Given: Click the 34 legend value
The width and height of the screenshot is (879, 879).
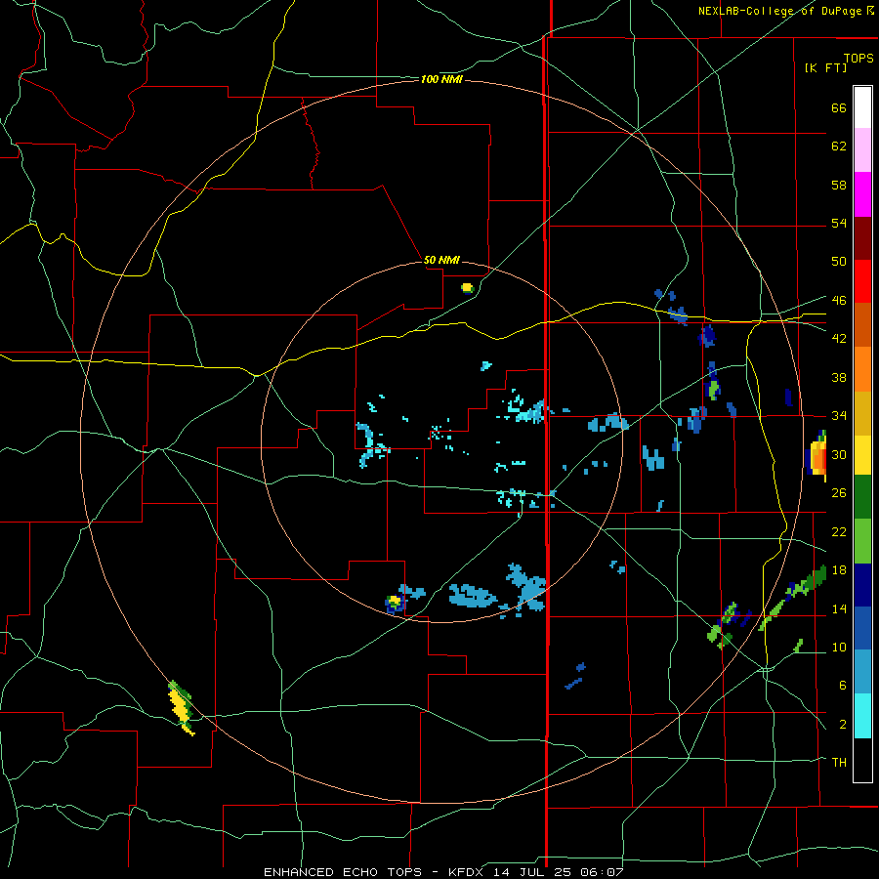Looking at the screenshot, I should [839, 416].
